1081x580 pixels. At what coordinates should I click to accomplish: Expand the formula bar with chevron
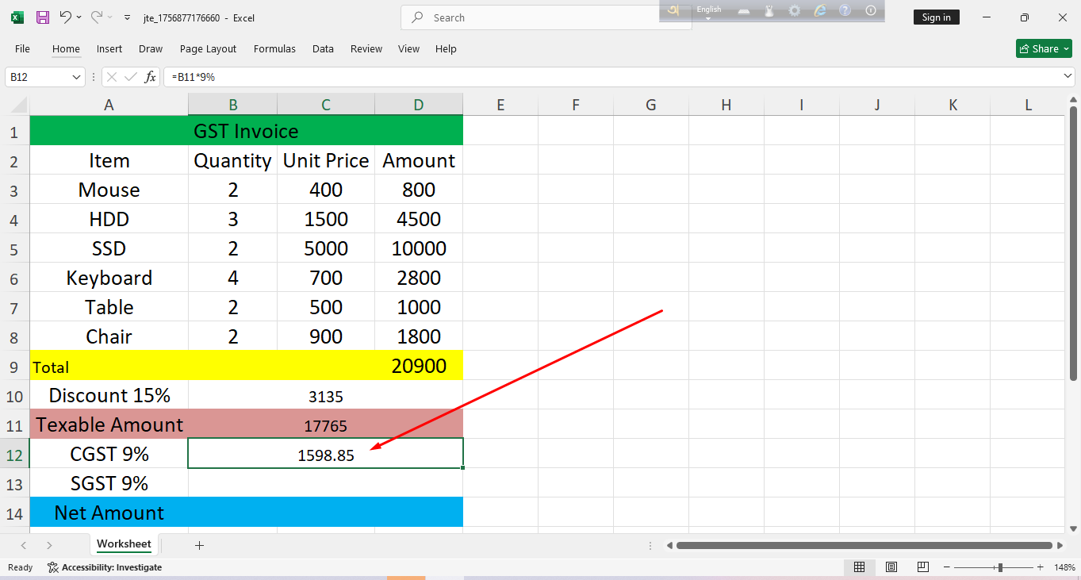coord(1068,76)
